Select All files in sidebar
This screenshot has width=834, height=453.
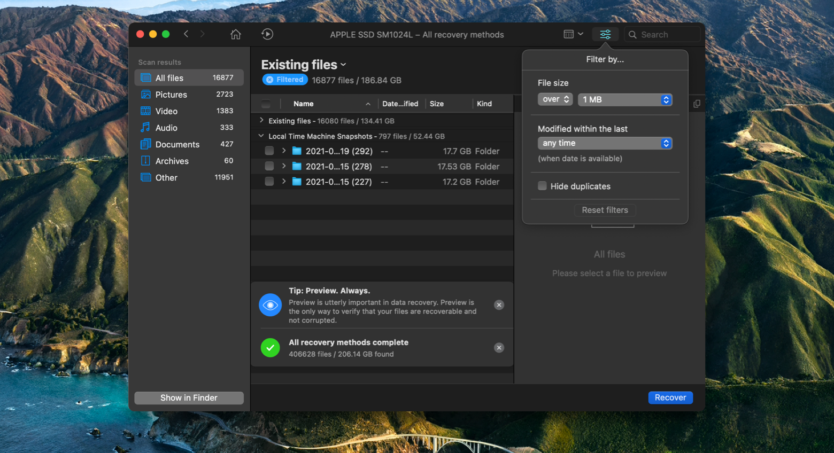(189, 78)
